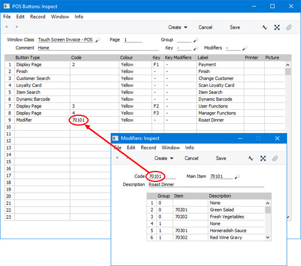Screen dimensions: 301x266
Task: Click Save in the POS Buttons toolbar
Action: click(x=235, y=27)
